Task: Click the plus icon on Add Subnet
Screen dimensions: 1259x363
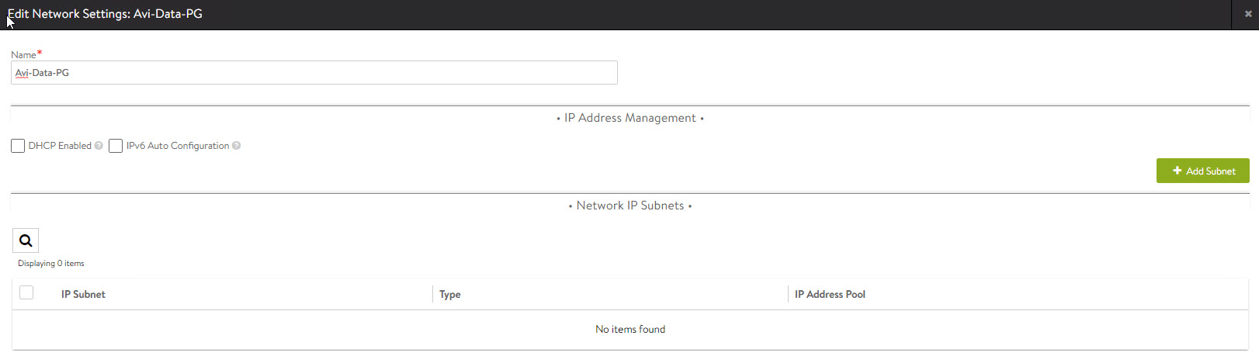Action: (x=1177, y=171)
